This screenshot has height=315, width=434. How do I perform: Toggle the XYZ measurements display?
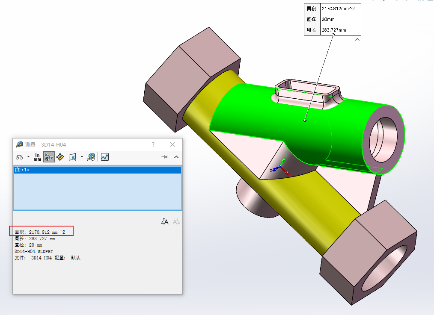coord(48,157)
